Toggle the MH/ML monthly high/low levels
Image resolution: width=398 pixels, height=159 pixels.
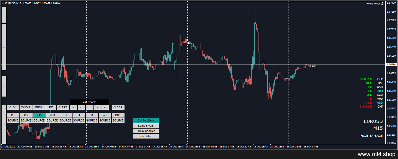(39, 107)
